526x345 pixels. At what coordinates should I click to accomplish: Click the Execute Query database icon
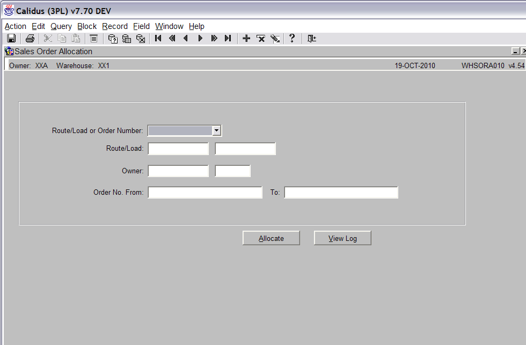pyautogui.click(x=127, y=39)
